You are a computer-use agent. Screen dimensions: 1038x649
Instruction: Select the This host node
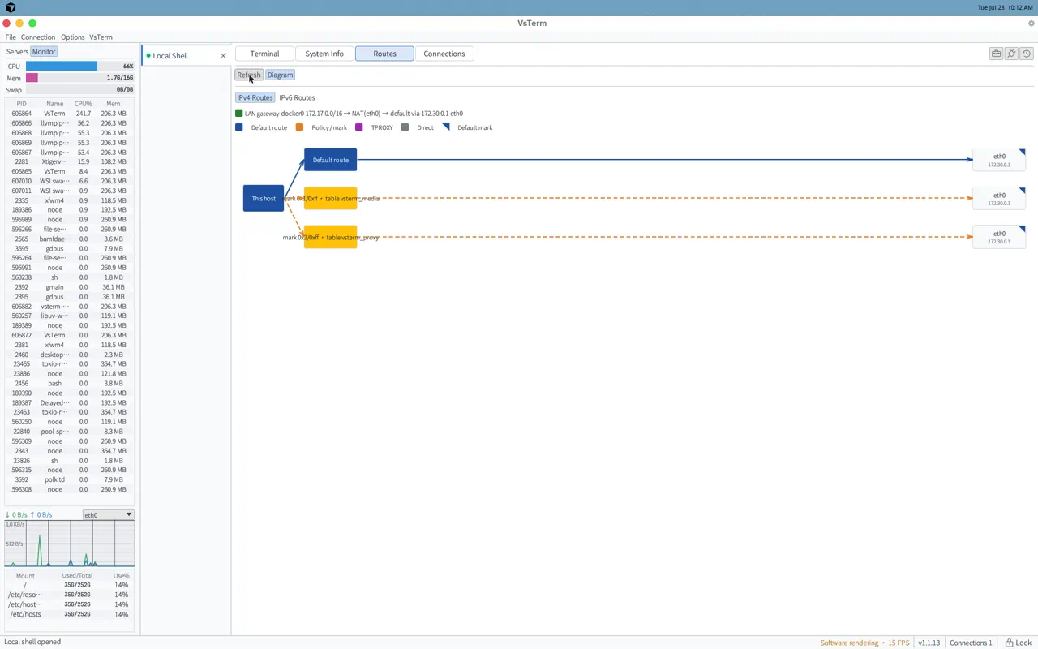(x=264, y=199)
